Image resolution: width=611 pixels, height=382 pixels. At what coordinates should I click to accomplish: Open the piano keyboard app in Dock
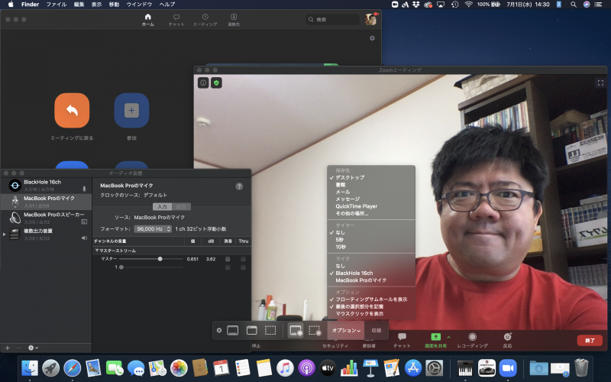465,368
